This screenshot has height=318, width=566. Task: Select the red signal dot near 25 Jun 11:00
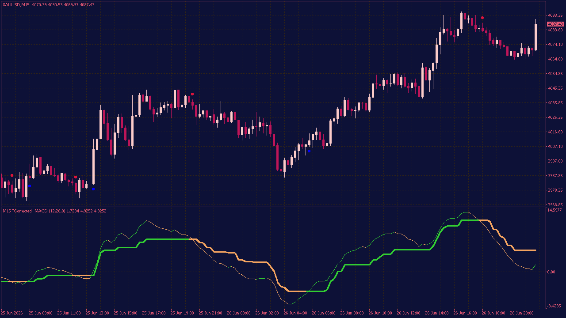pos(76,177)
